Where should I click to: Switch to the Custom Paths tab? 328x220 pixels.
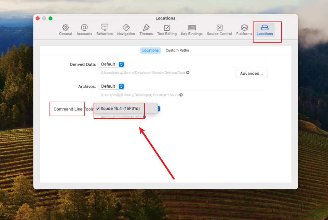pos(177,50)
